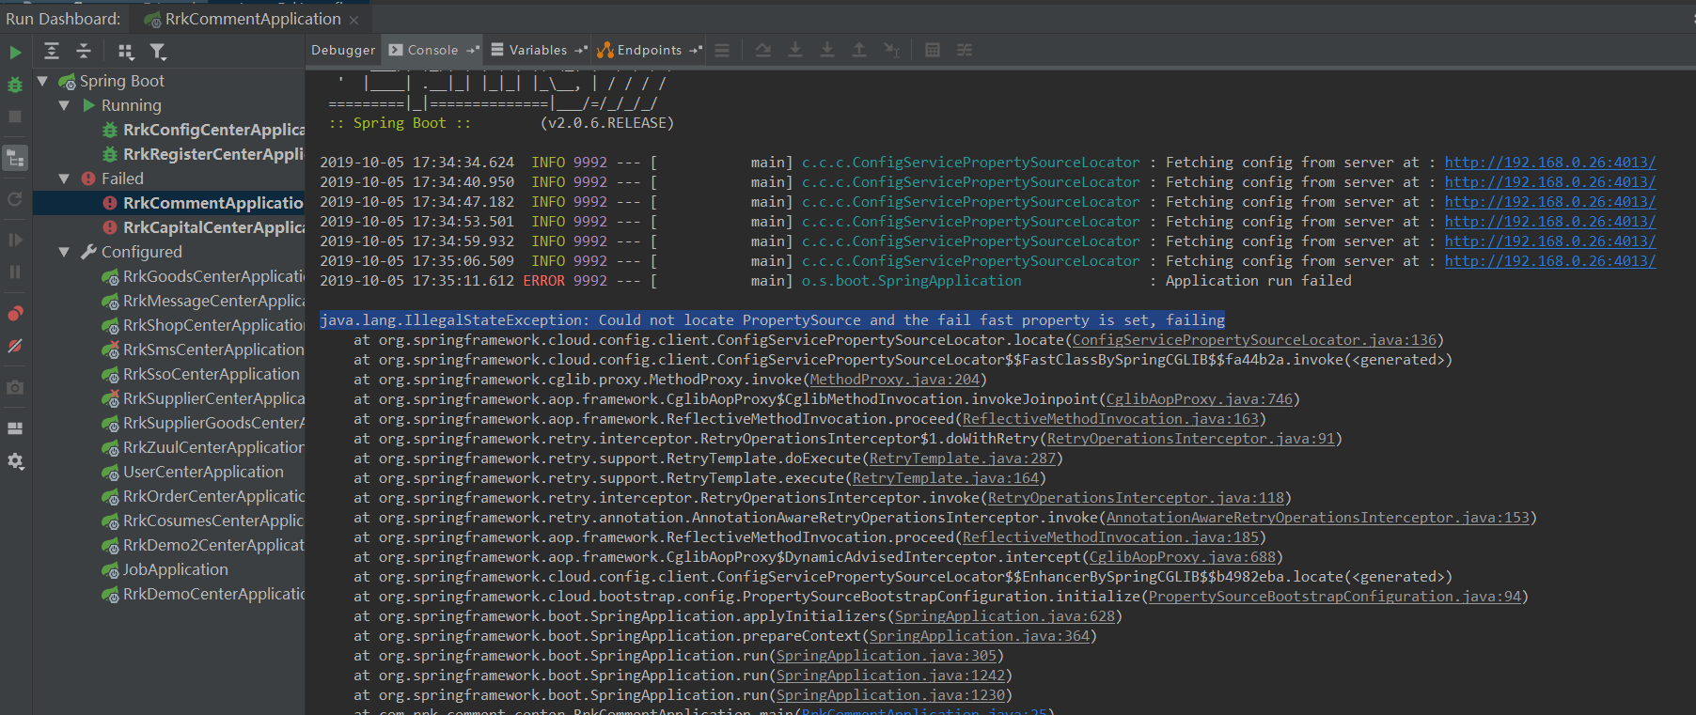Image resolution: width=1696 pixels, height=715 pixels.
Task: Collapse the Failed group arrow
Action: click(64, 179)
